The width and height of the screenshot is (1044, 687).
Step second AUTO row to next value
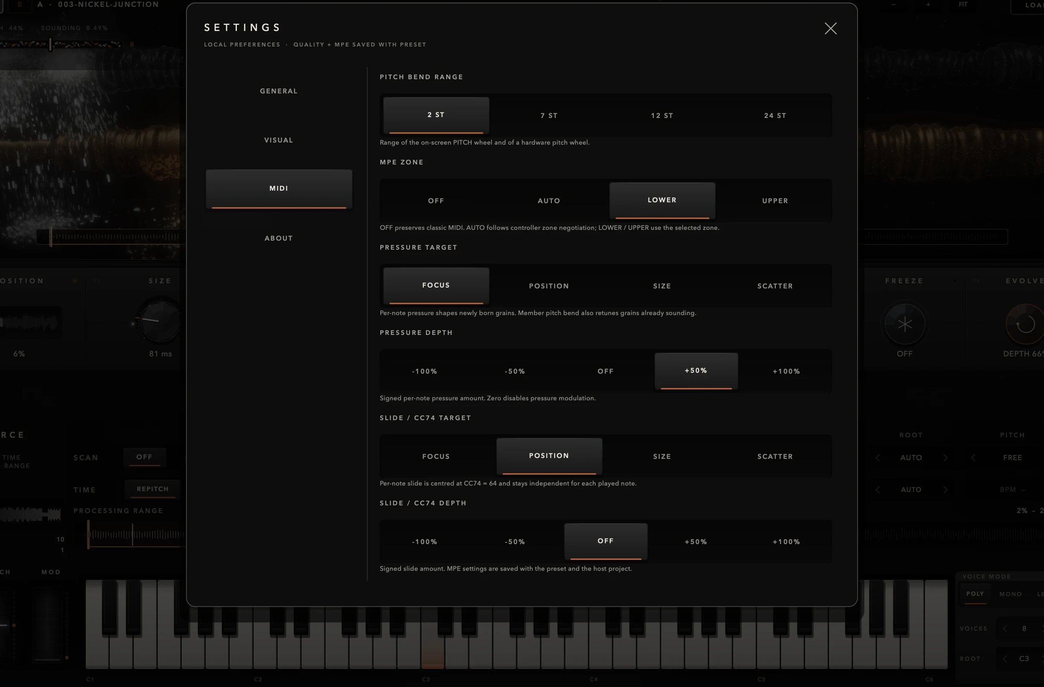coord(945,489)
